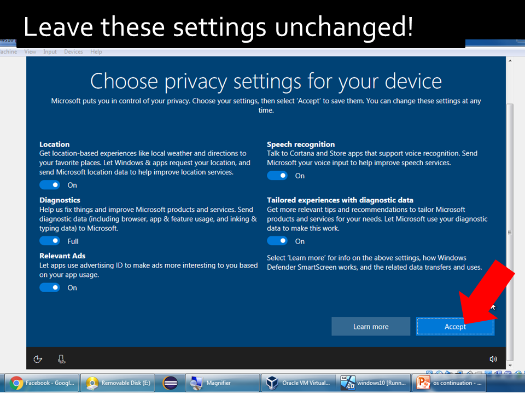The width and height of the screenshot is (525, 394).
Task: Click the microphone narrator icon
Action: 61,358
